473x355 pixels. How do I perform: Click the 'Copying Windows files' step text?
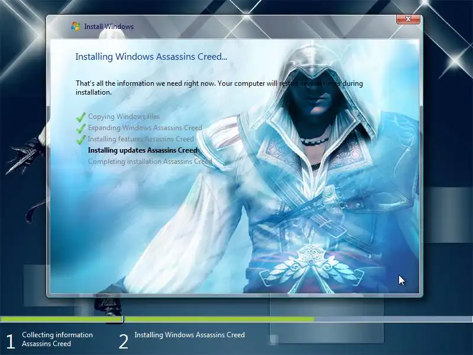click(x=124, y=116)
